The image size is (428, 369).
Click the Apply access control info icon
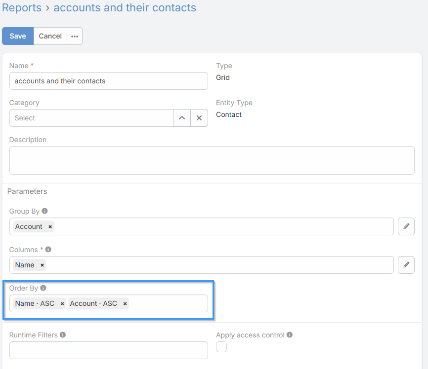click(290, 335)
